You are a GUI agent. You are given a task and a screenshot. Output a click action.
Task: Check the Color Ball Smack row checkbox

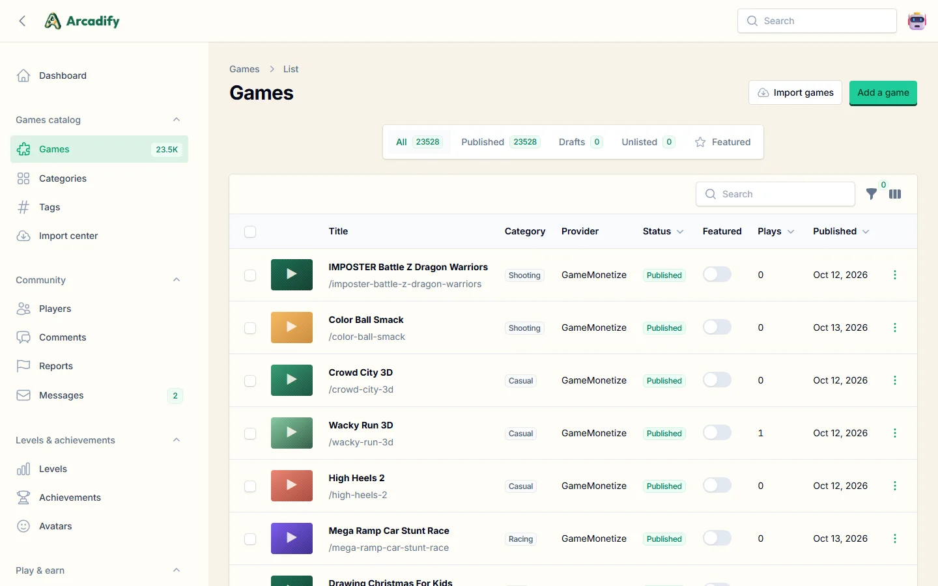point(250,328)
